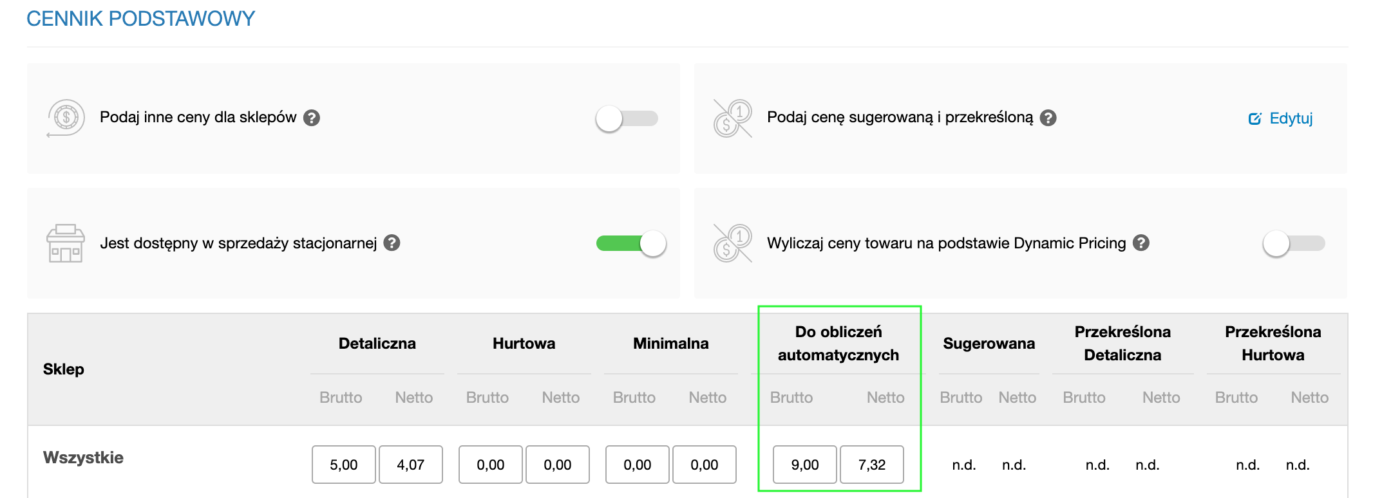
Task: Click the coin icon beside shop prices option
Action: tap(66, 118)
